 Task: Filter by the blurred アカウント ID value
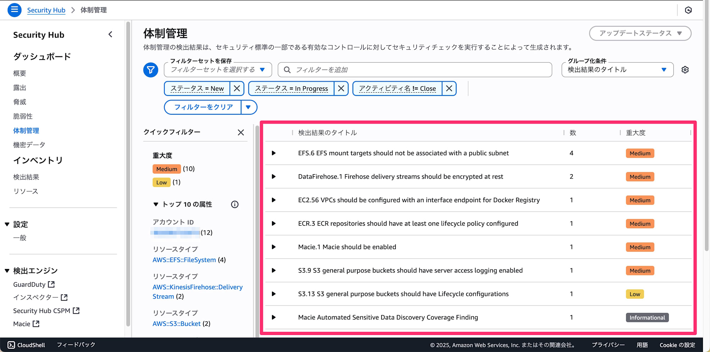(175, 232)
